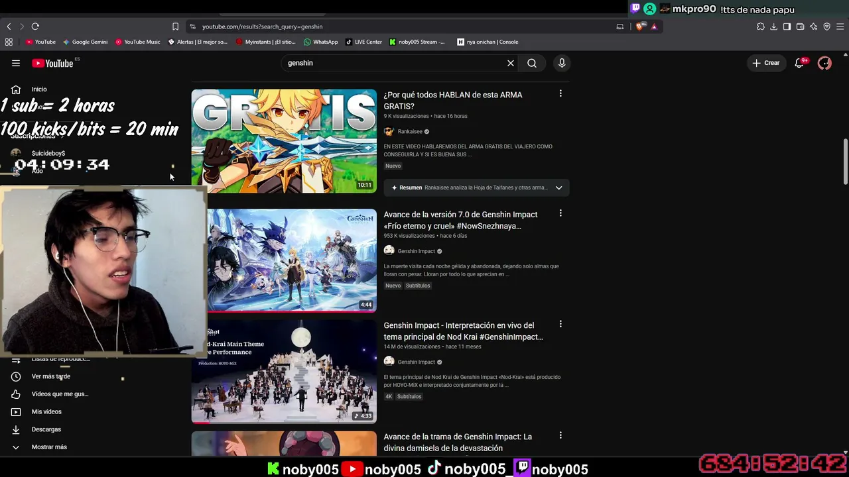Open the browser downloads icon
The height and width of the screenshot is (477, 849).
point(774,26)
